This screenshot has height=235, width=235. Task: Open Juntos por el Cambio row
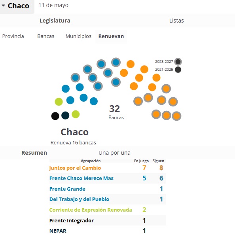(108, 168)
